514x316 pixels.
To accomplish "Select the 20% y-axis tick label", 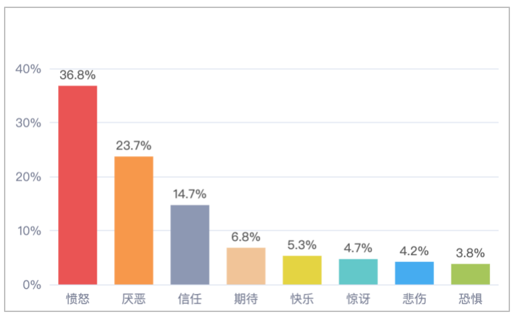I will (x=29, y=177).
